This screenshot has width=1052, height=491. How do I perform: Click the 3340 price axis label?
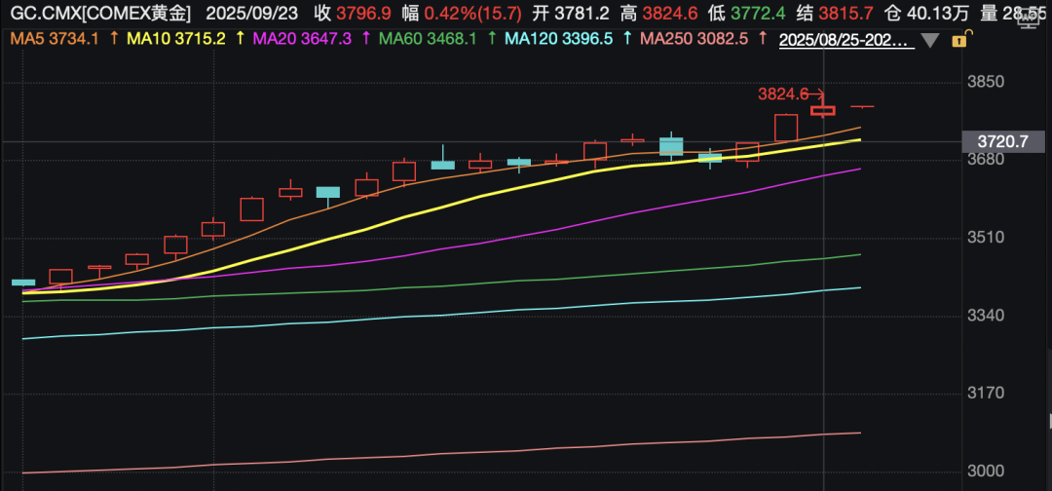coord(986,316)
